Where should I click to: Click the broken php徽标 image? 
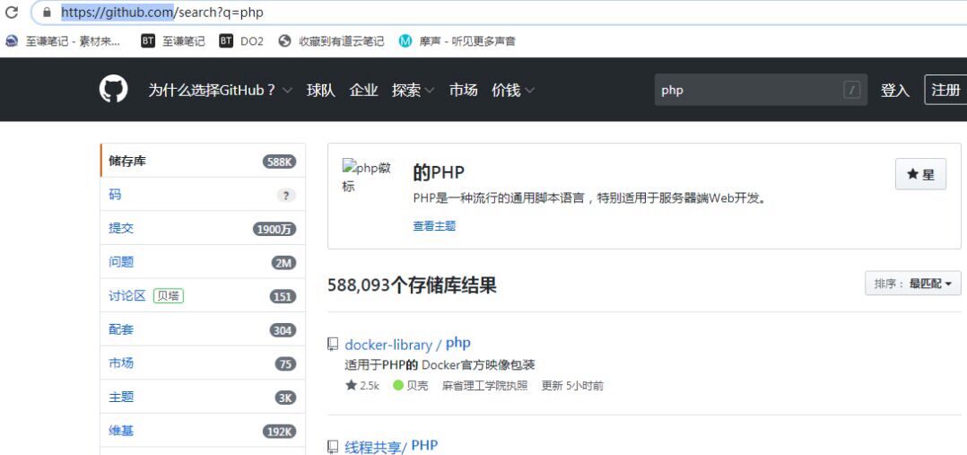click(367, 176)
